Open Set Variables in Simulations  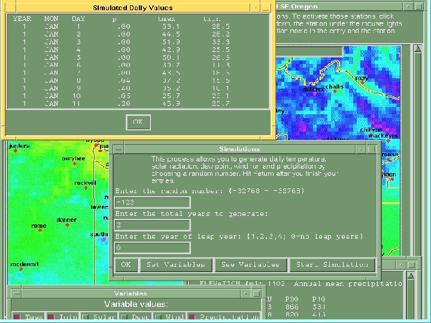[x=176, y=264]
